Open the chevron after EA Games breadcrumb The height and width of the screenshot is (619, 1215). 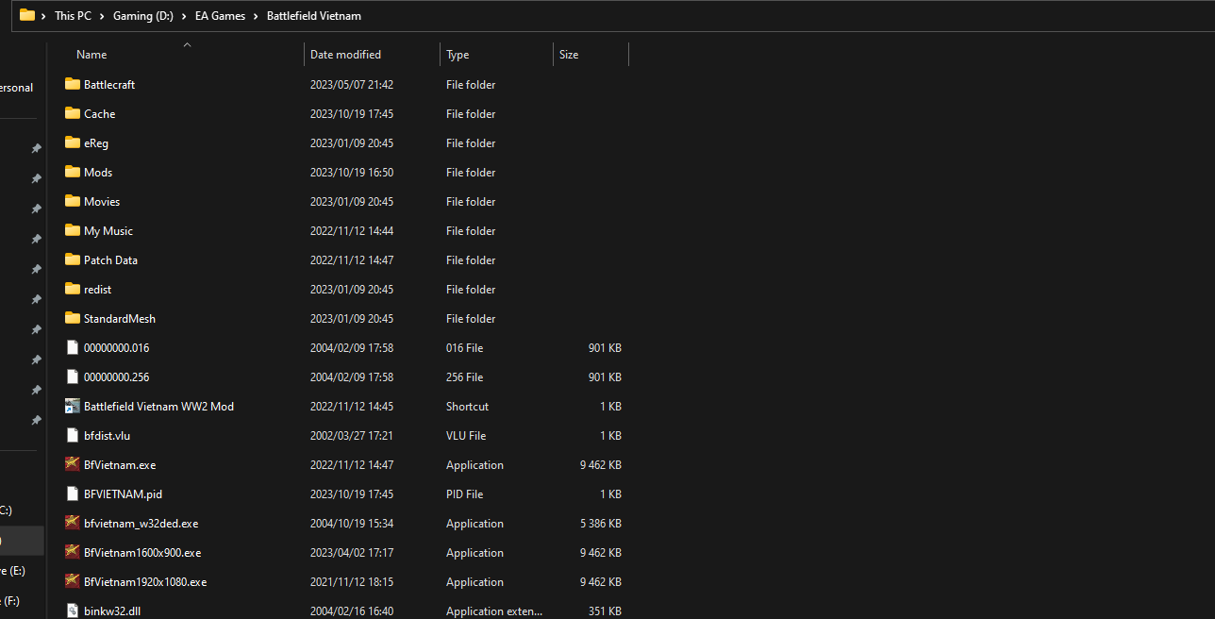coord(257,16)
